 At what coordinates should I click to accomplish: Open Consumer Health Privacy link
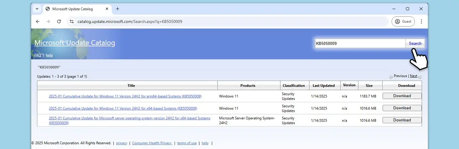tap(152, 143)
